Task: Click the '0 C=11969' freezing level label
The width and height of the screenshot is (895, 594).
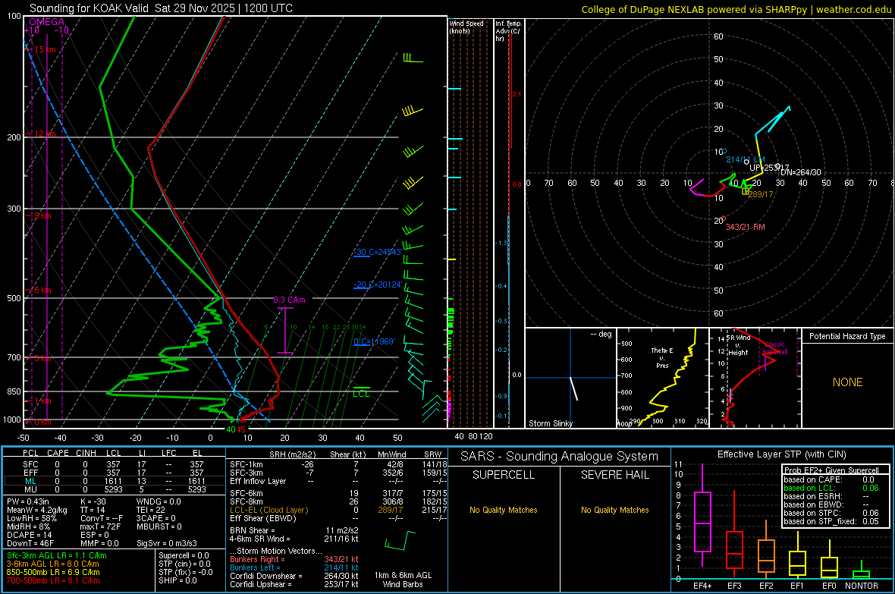Action: [374, 341]
